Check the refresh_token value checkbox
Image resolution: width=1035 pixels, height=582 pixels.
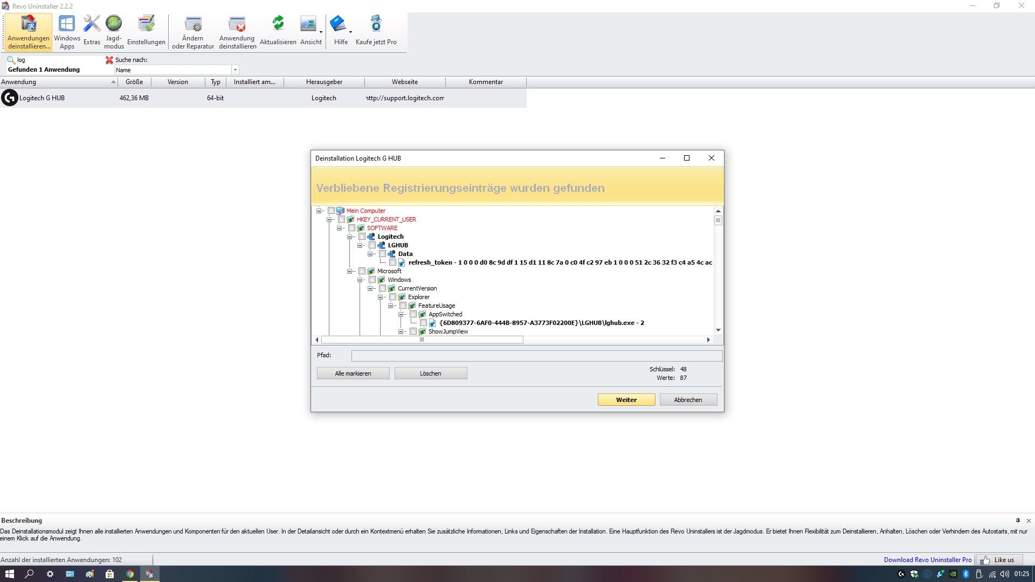(392, 262)
